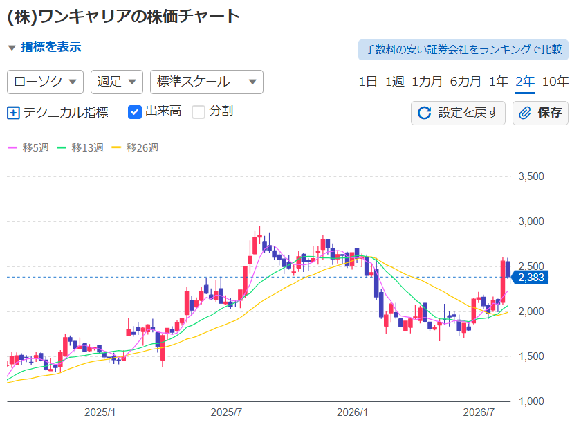Image resolution: width=572 pixels, height=427 pixels.
Task: Click the 2026/7 x-axis label
Action: 479,412
